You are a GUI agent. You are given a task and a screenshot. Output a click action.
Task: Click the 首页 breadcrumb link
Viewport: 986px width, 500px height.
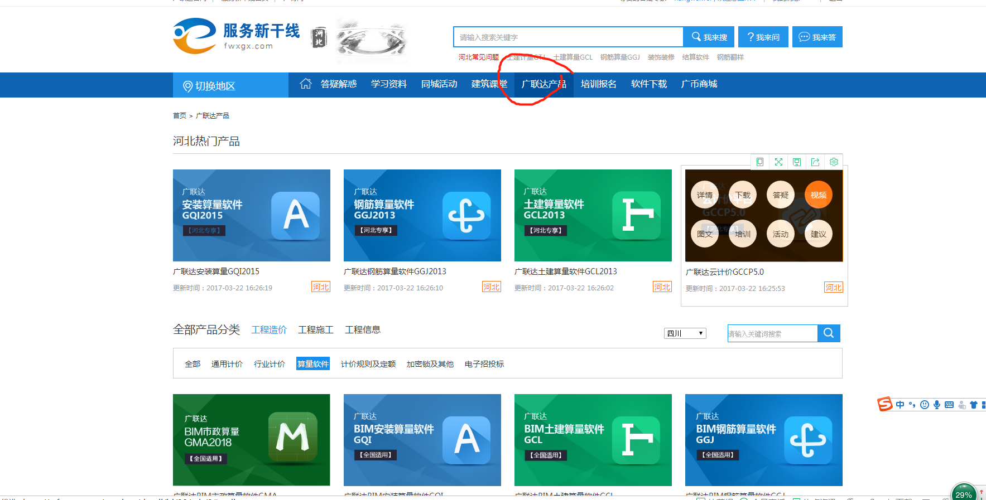coord(180,115)
